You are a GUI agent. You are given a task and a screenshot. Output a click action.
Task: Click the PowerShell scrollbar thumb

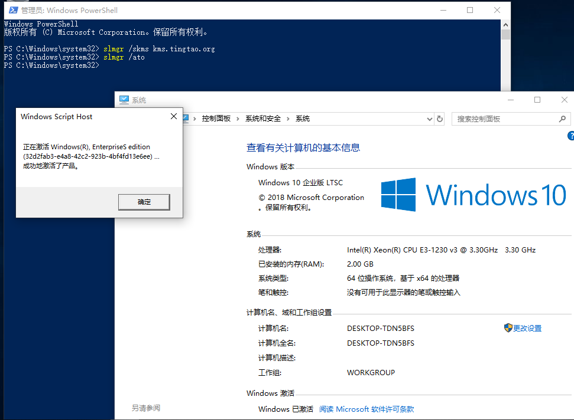click(x=505, y=35)
